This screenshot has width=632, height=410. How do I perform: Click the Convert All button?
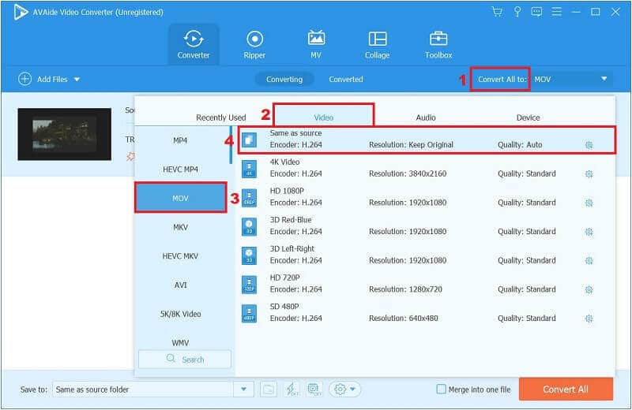click(x=566, y=389)
